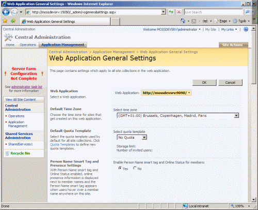Image resolution: width=258 pixels, height=210 pixels.
Task: Click Central Administration breadcrumb link
Action: point(68,52)
